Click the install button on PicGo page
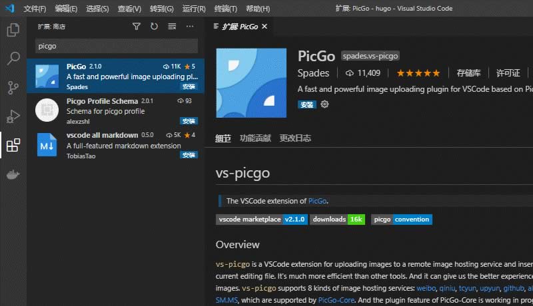Image resolution: width=533 pixels, height=306 pixels. [x=307, y=104]
